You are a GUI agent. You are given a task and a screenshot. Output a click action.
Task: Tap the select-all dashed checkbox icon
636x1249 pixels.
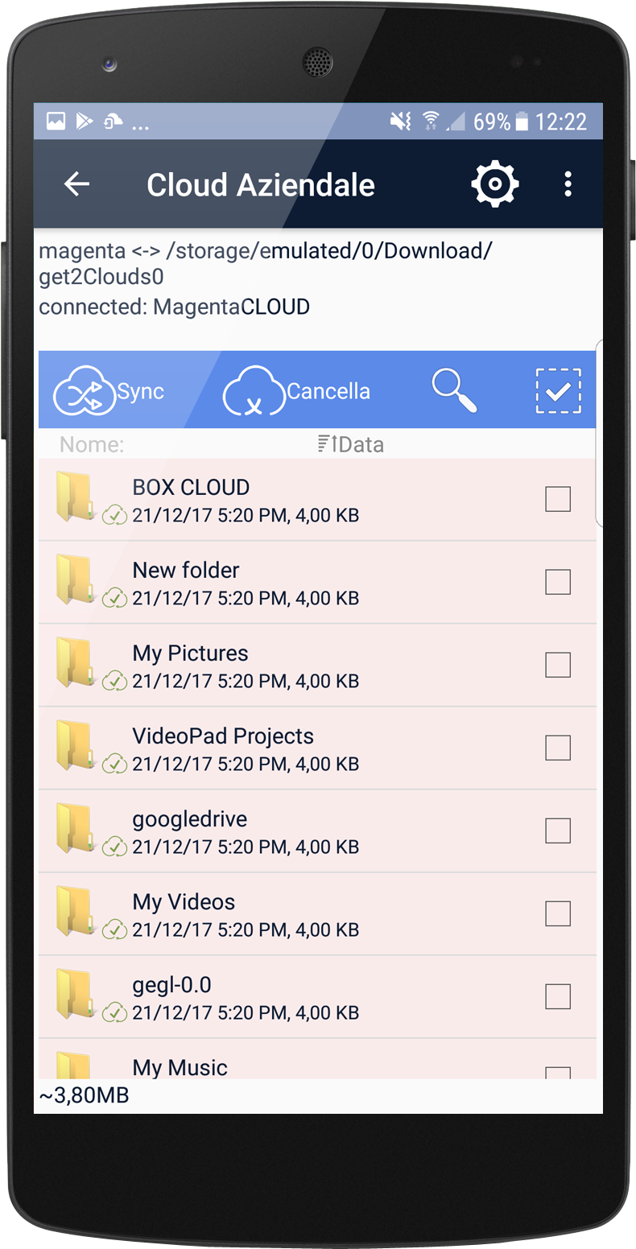coord(558,391)
